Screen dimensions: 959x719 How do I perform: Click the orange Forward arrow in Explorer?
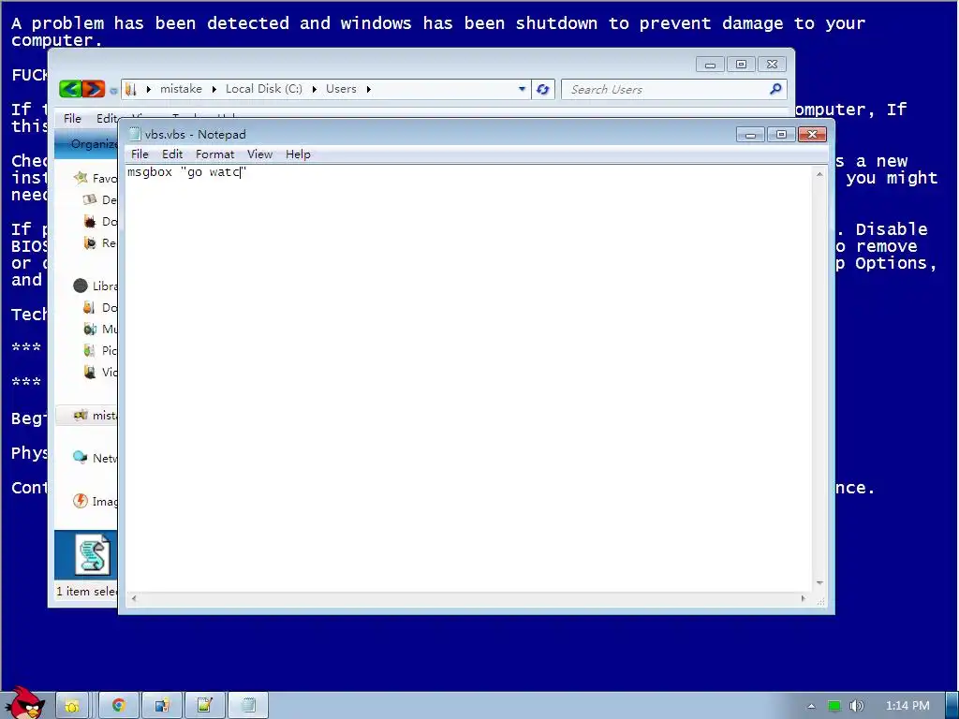pos(94,89)
